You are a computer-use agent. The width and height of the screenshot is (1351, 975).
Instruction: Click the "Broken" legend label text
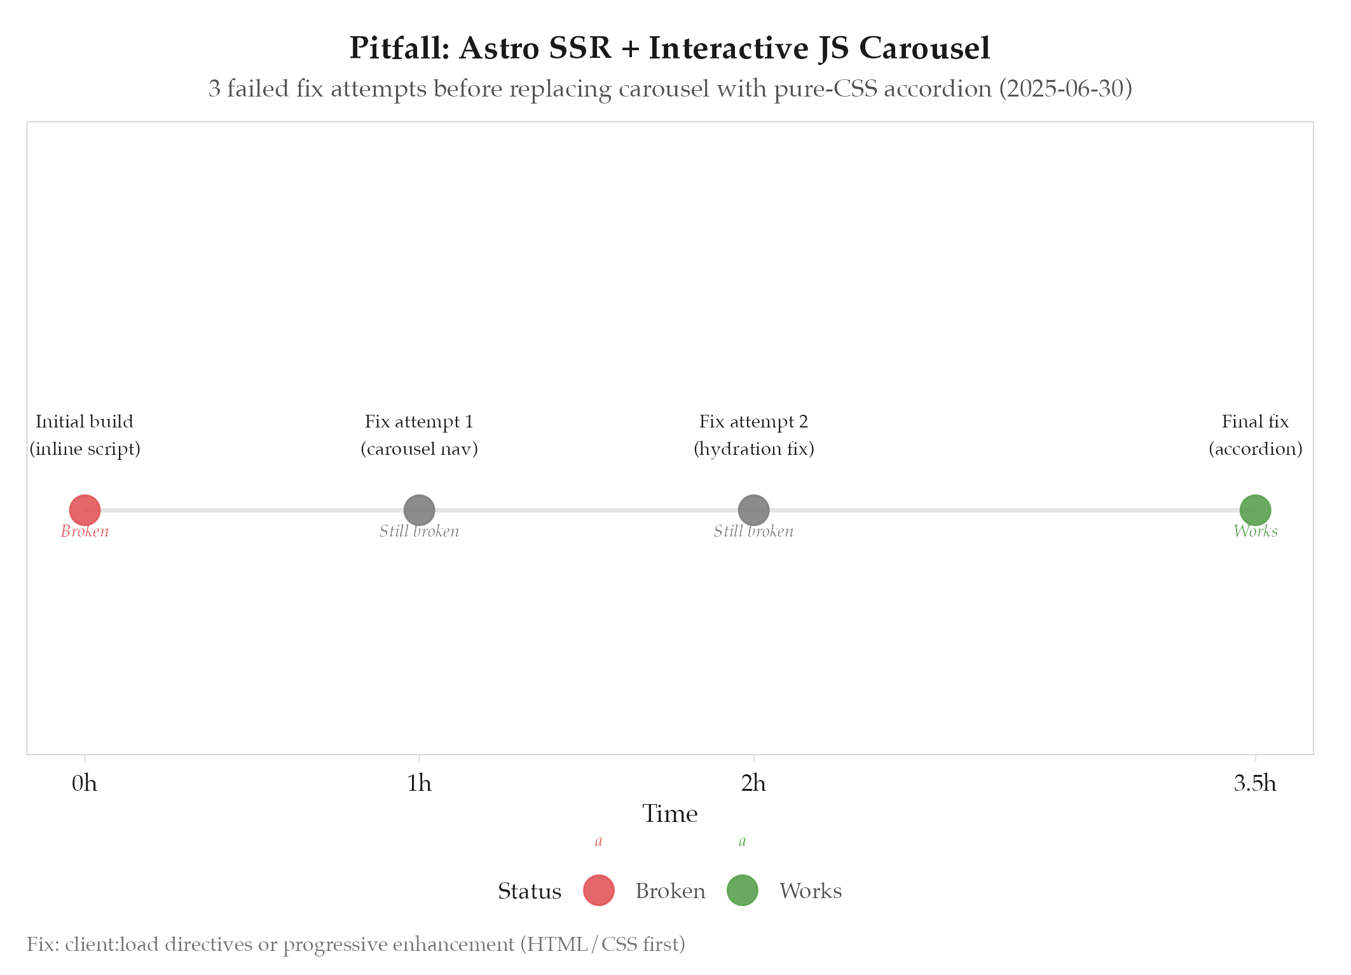[670, 891]
